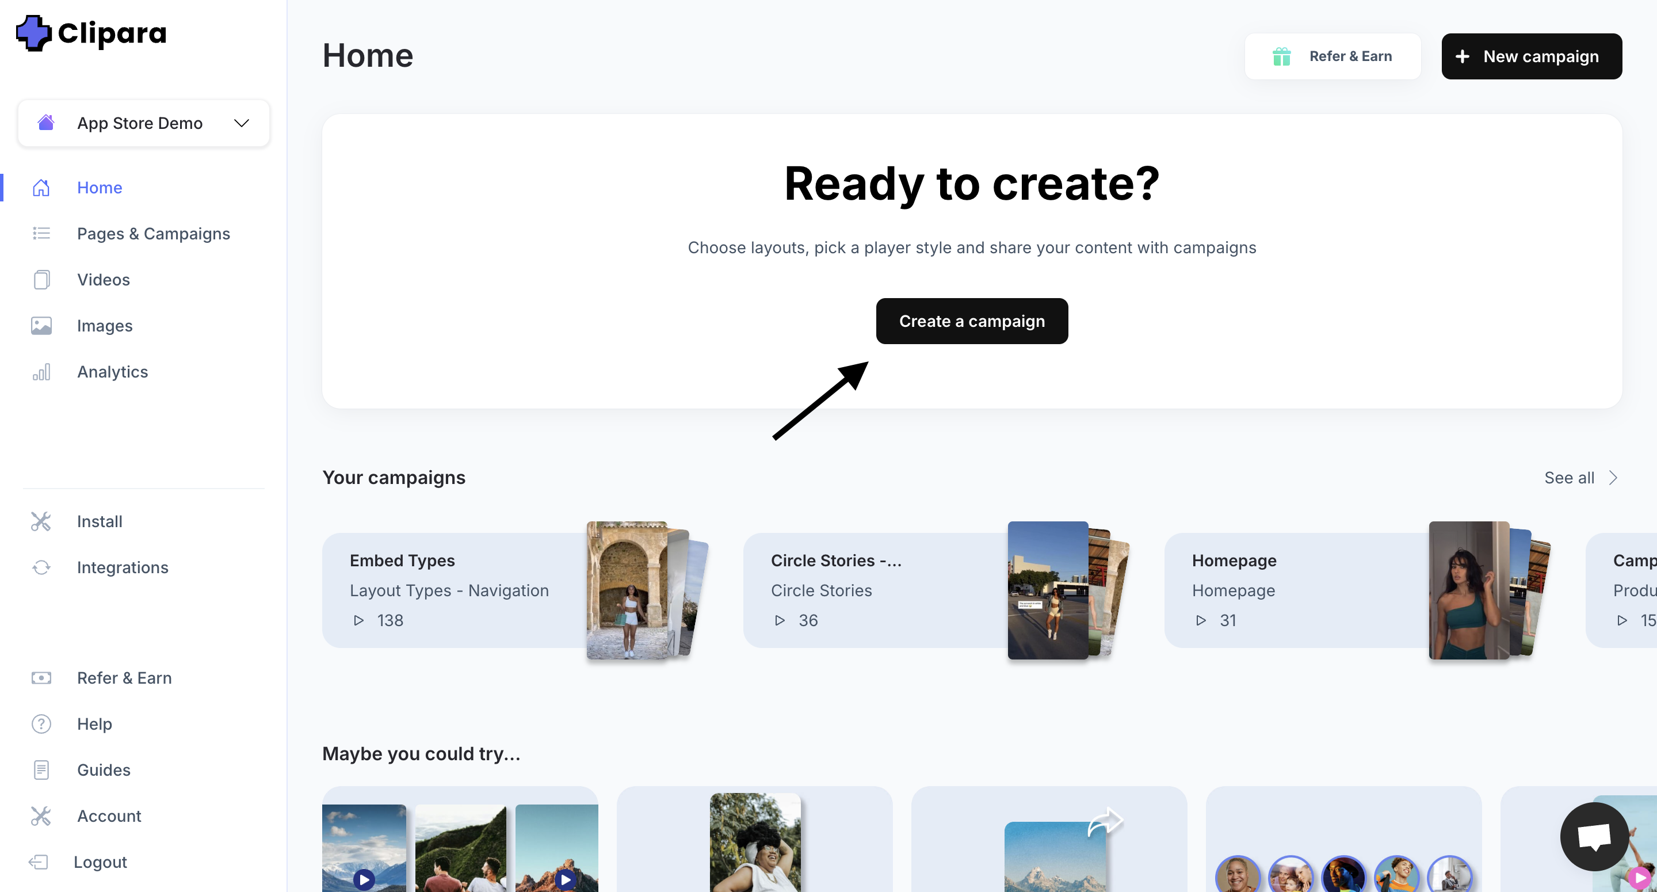Click the Images sidebar icon

[x=41, y=326]
